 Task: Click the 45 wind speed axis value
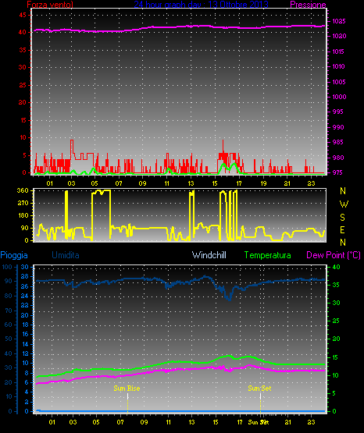click(x=23, y=15)
